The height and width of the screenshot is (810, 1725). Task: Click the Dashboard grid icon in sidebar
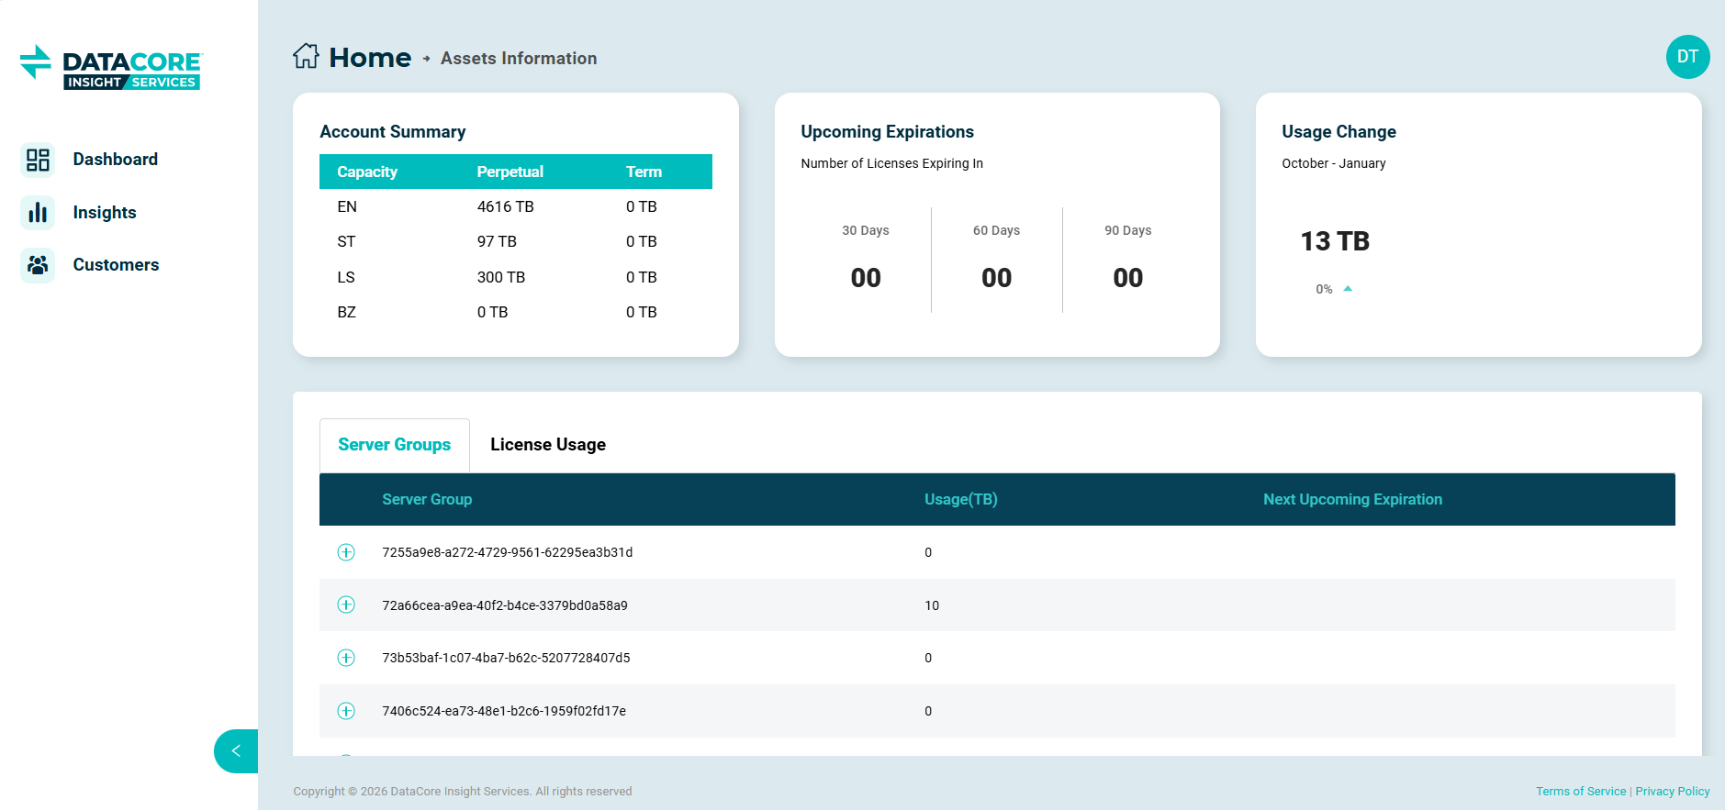click(38, 160)
